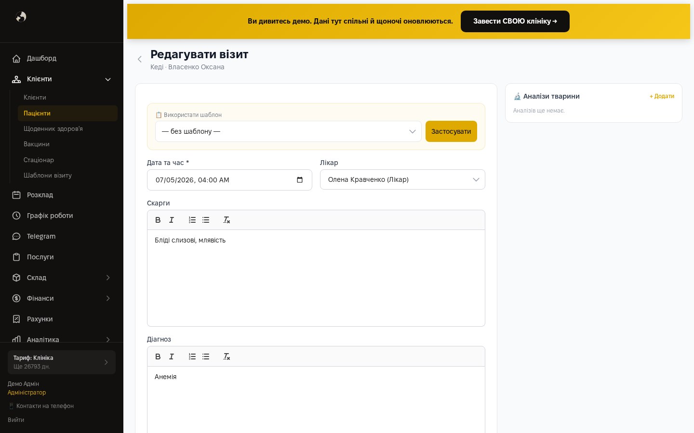Viewport: 694px width, 433px height.
Task: Focus the Дата та час input field
Action: tap(229, 180)
